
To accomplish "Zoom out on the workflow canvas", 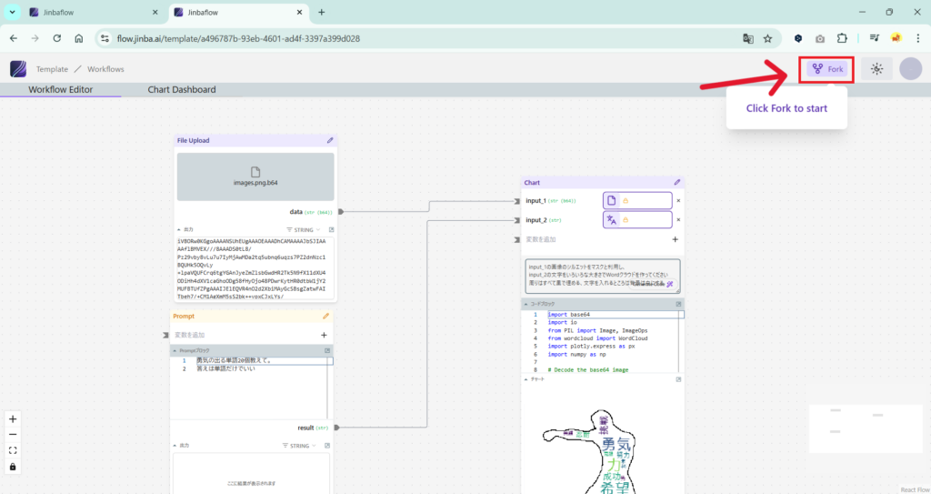I will (x=13, y=435).
